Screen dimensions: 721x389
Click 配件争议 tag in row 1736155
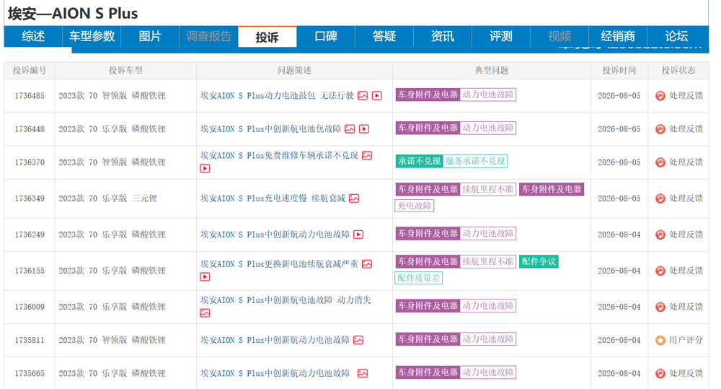539,261
